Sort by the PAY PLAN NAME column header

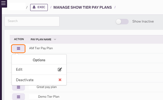tap(41, 39)
